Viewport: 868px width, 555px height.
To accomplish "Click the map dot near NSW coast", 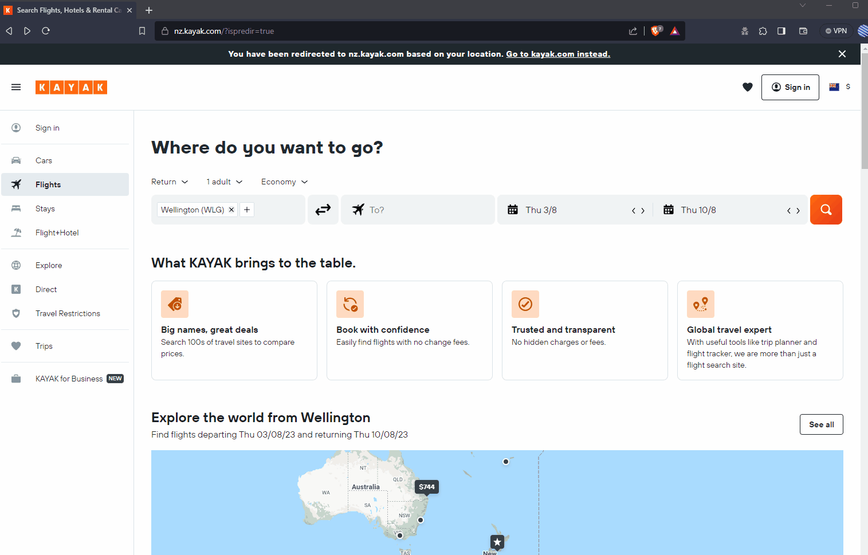I will tap(421, 520).
